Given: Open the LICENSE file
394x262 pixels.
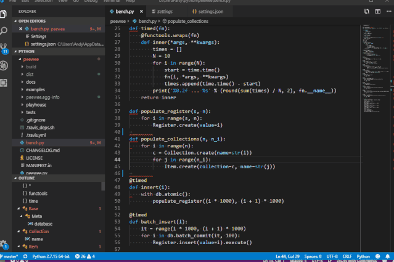Looking at the screenshot, I should (x=35, y=158).
